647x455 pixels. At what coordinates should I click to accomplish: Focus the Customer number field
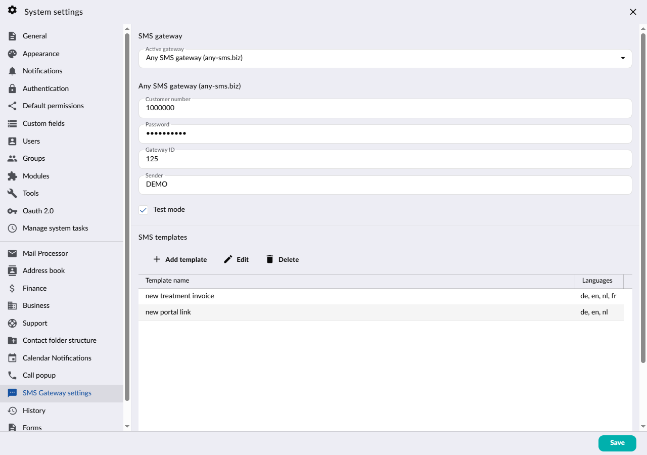385,108
